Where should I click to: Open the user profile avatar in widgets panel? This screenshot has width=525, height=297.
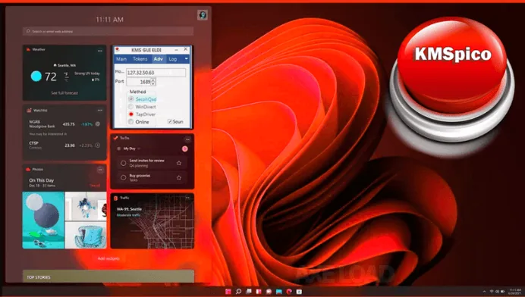[203, 15]
